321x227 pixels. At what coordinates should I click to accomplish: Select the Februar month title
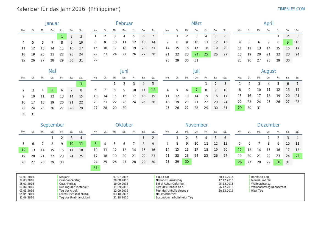pyautogui.click(x=124, y=23)
